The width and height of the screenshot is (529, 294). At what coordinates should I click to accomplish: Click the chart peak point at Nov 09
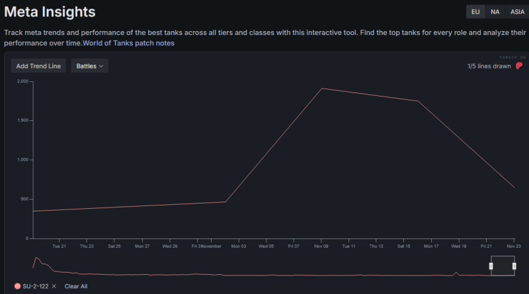322,89
